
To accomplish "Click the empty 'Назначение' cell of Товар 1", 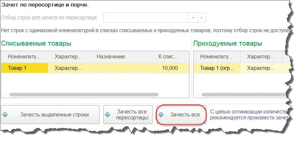I will [121, 68].
